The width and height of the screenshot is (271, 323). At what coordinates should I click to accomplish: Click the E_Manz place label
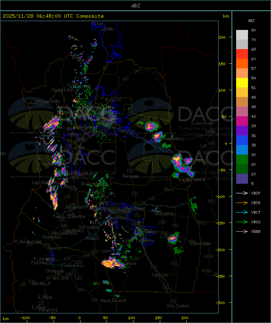[x=45, y=297]
